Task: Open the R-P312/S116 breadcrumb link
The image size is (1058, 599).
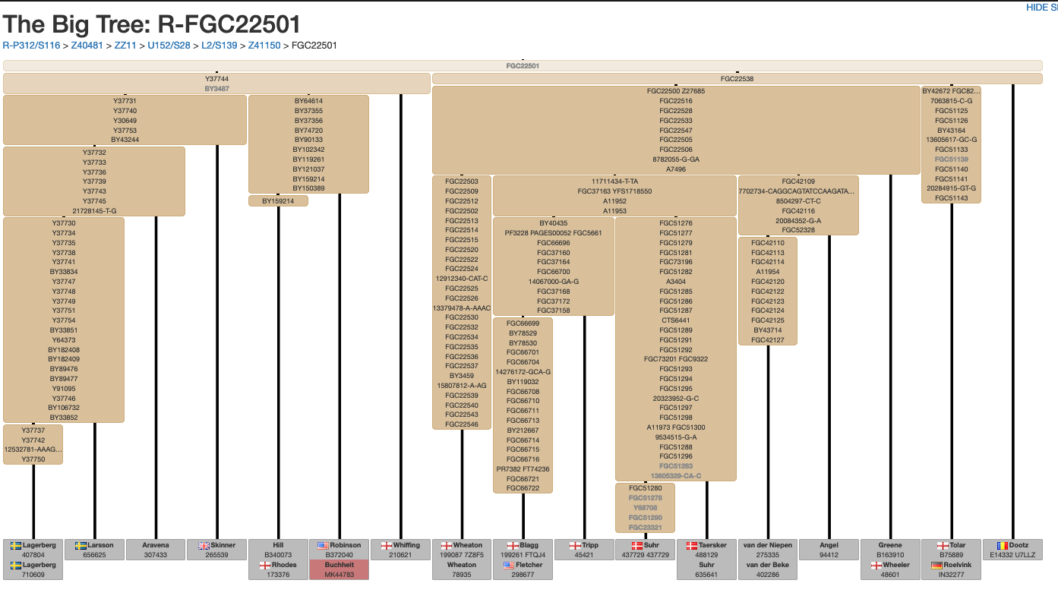Action: [31, 46]
